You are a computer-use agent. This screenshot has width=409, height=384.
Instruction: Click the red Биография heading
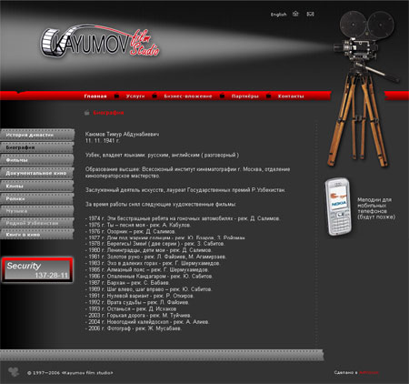point(108,113)
